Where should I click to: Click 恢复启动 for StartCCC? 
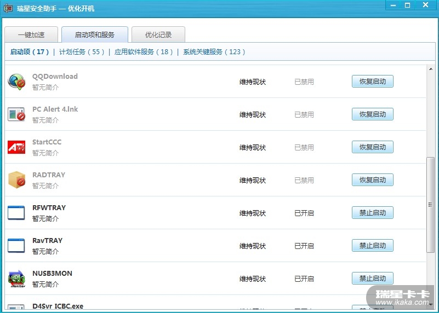[x=372, y=147]
